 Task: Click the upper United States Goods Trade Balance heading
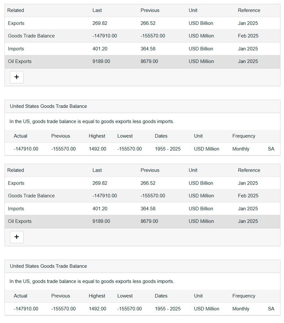coord(48,106)
